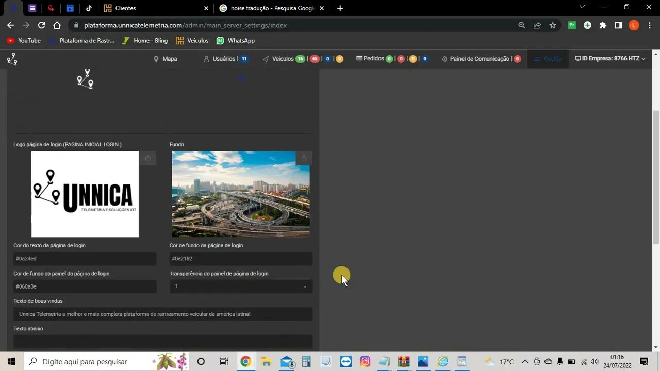Click login panel background color field #060a3e

click(x=85, y=286)
